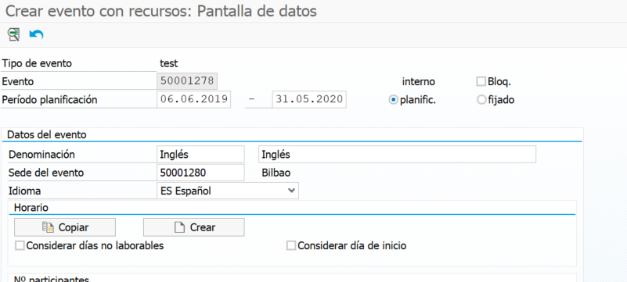This screenshot has width=627, height=282.
Task: Click the planning period start date field
Action: (194, 99)
